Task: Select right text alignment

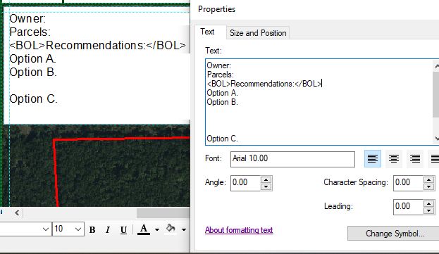Action: pyautogui.click(x=415, y=159)
